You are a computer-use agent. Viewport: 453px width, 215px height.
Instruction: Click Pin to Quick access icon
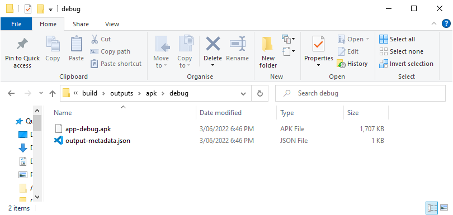[22, 44]
